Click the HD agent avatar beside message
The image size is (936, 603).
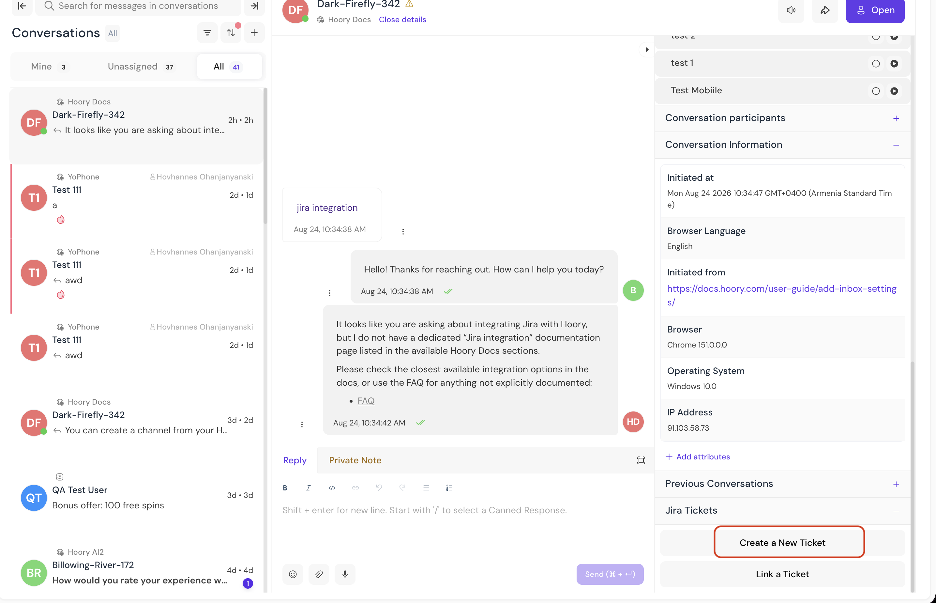[633, 422]
